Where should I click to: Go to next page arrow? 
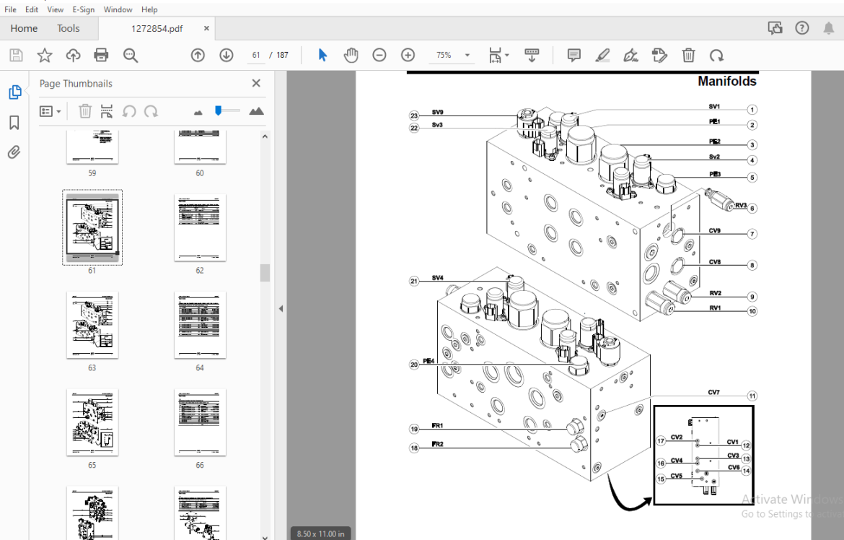pos(226,55)
